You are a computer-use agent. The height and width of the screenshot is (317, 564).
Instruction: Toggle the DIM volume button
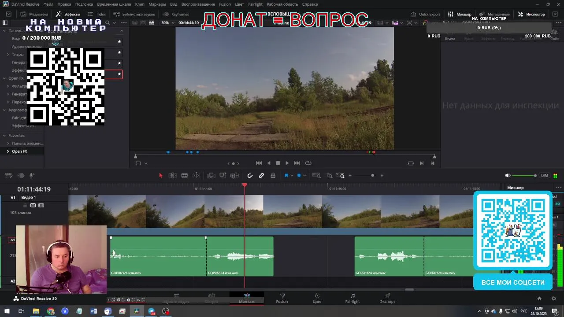pos(545,176)
